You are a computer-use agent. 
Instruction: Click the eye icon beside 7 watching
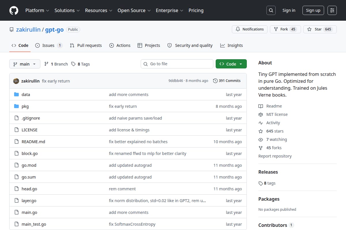(x=261, y=139)
